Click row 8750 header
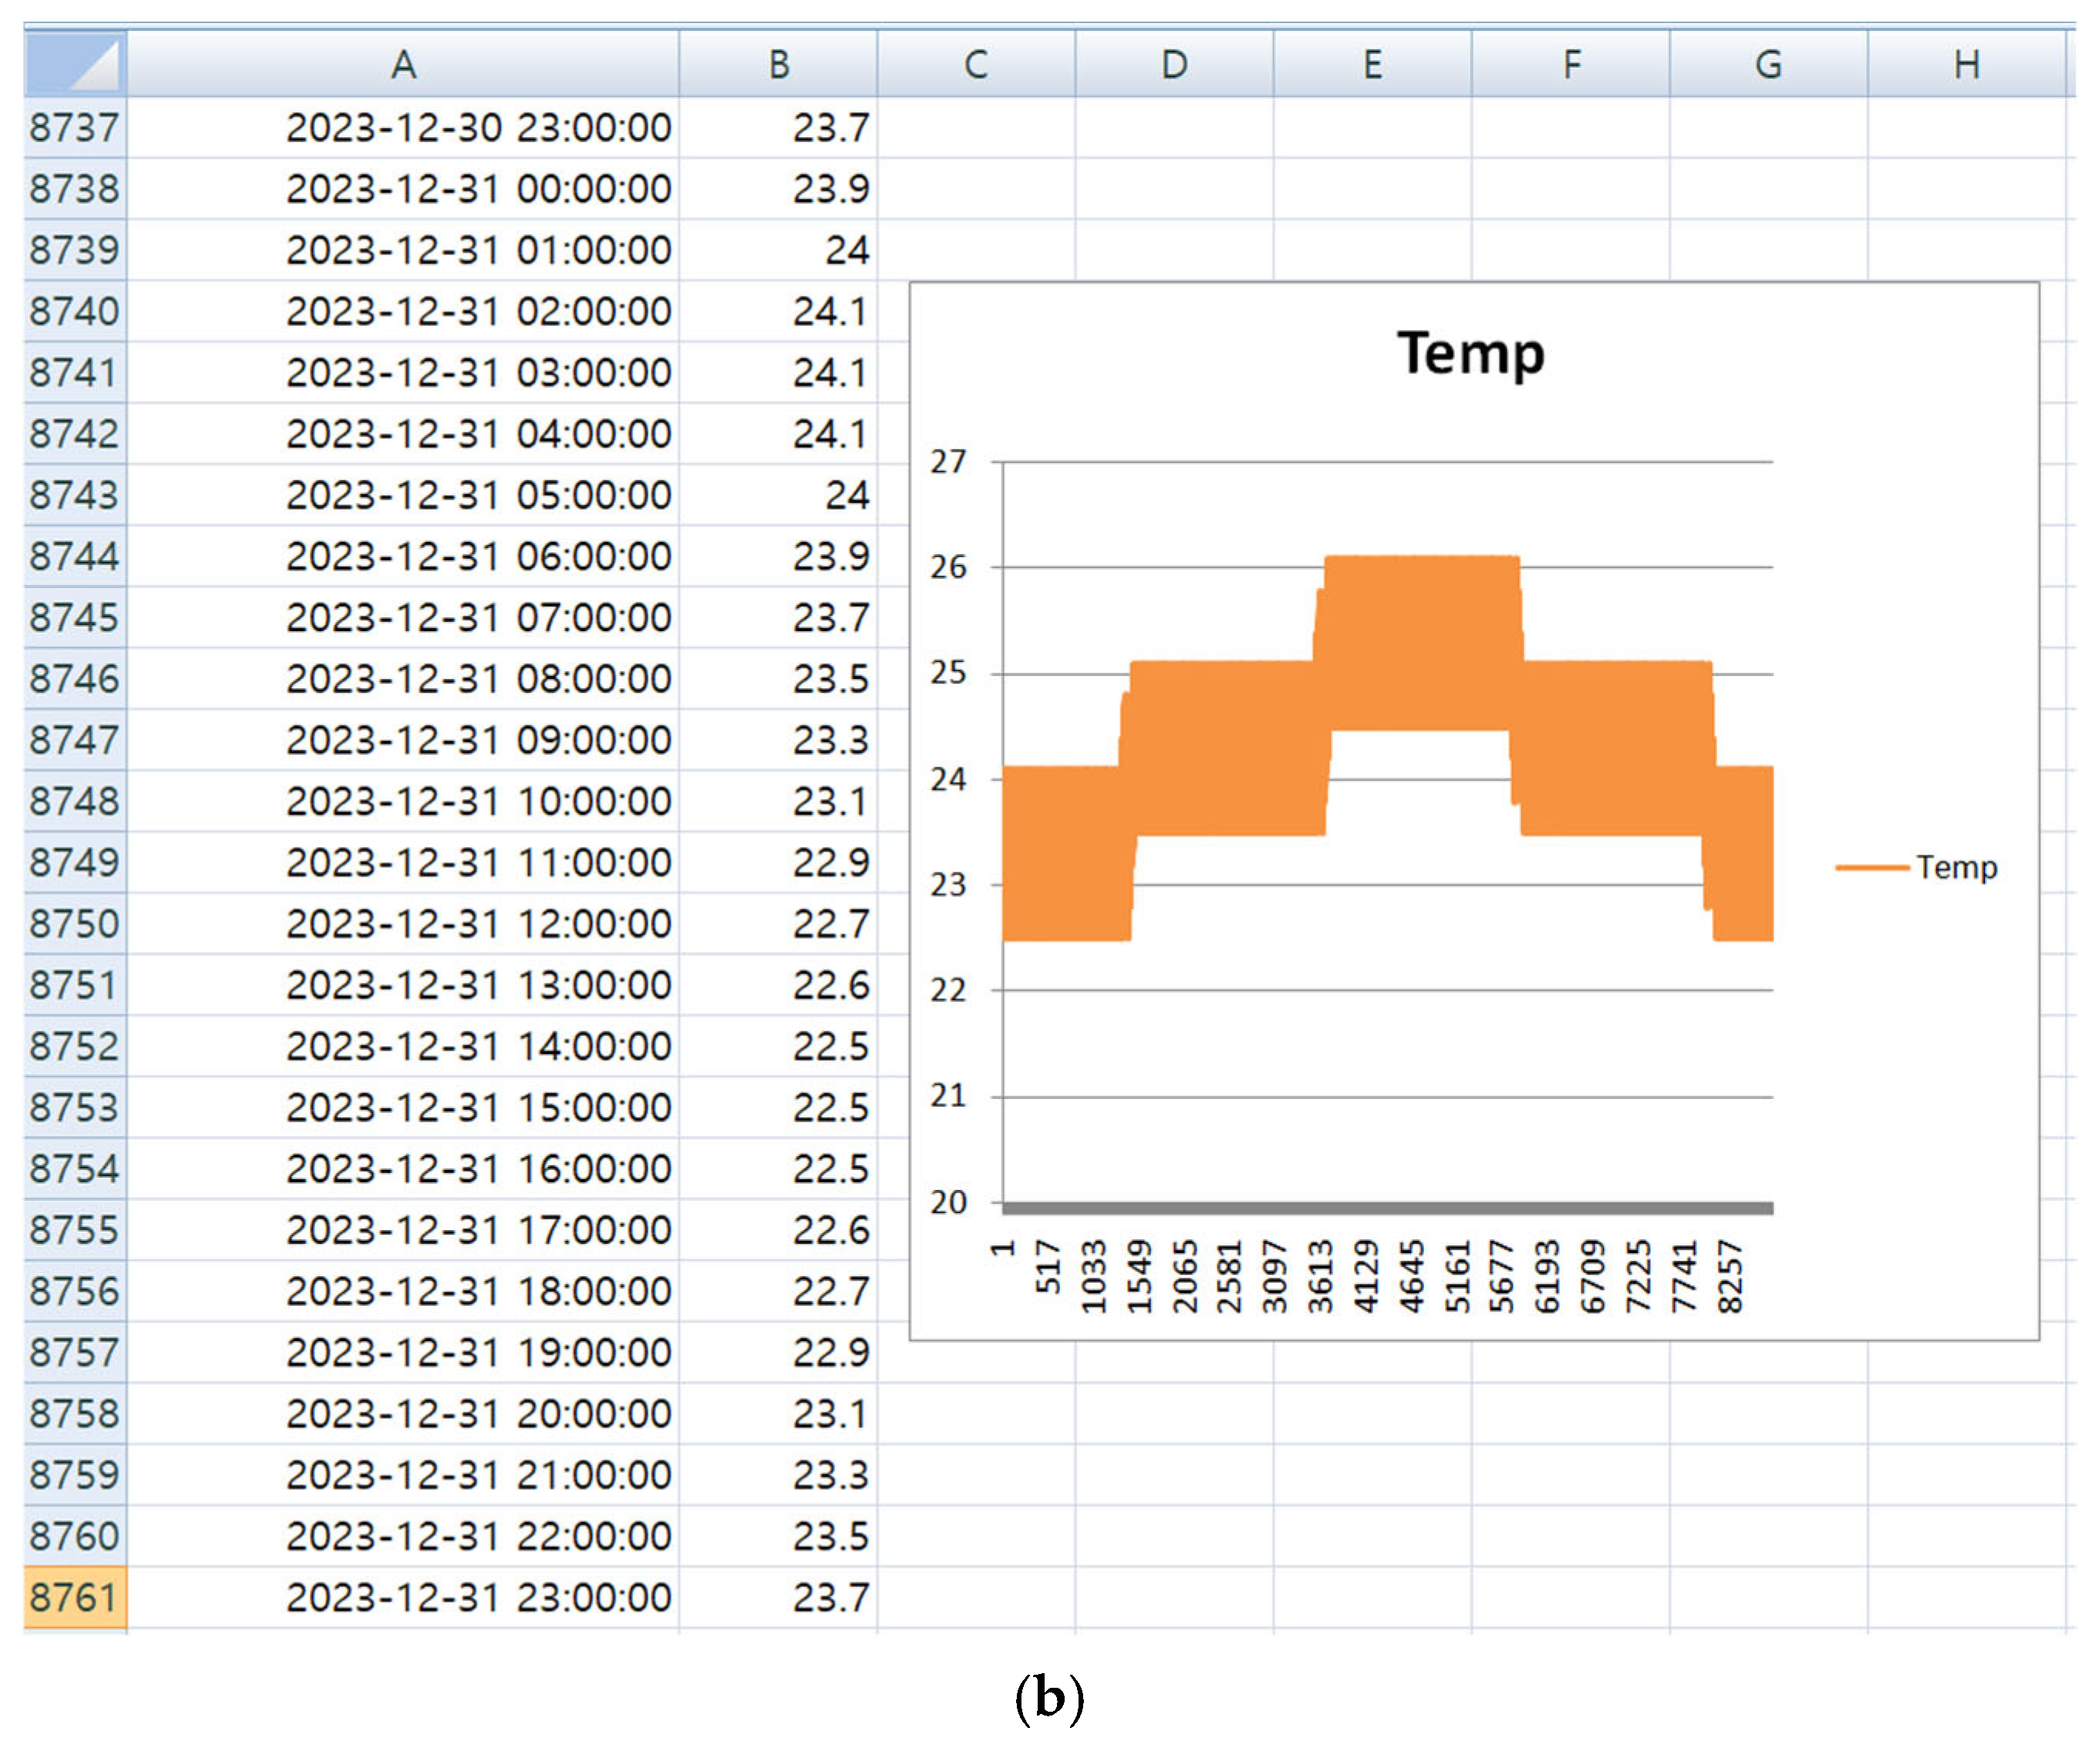Screen dimensions: 2100x1741 tap(75, 925)
